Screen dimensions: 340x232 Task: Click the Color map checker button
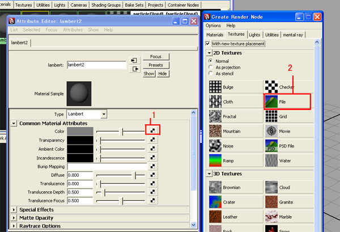pyautogui.click(x=152, y=130)
